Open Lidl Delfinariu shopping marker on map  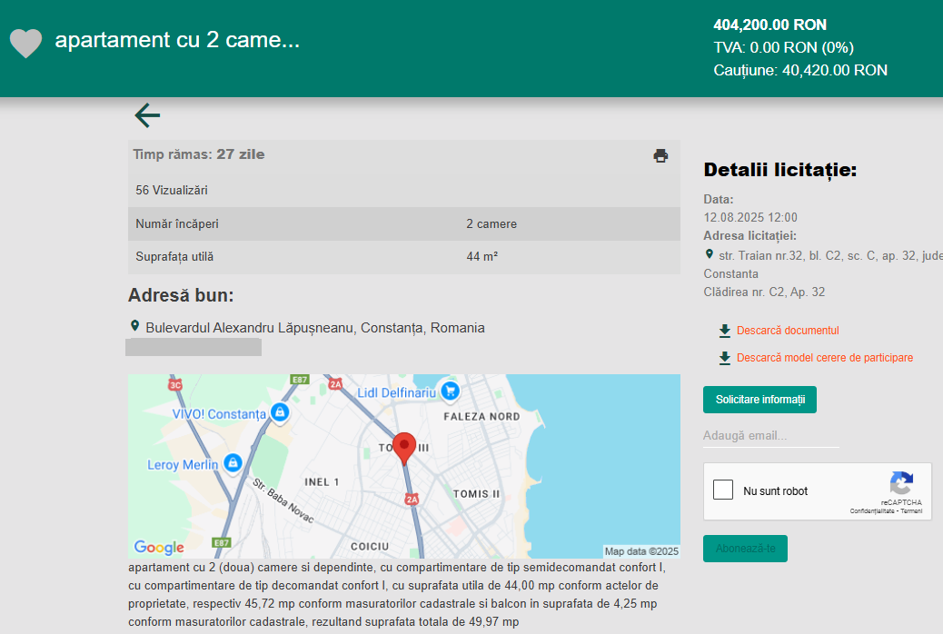pos(450,391)
